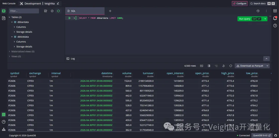The width and height of the screenshot is (279, 138).
Task: Collapse the dbbardata table node
Action: [12, 22]
